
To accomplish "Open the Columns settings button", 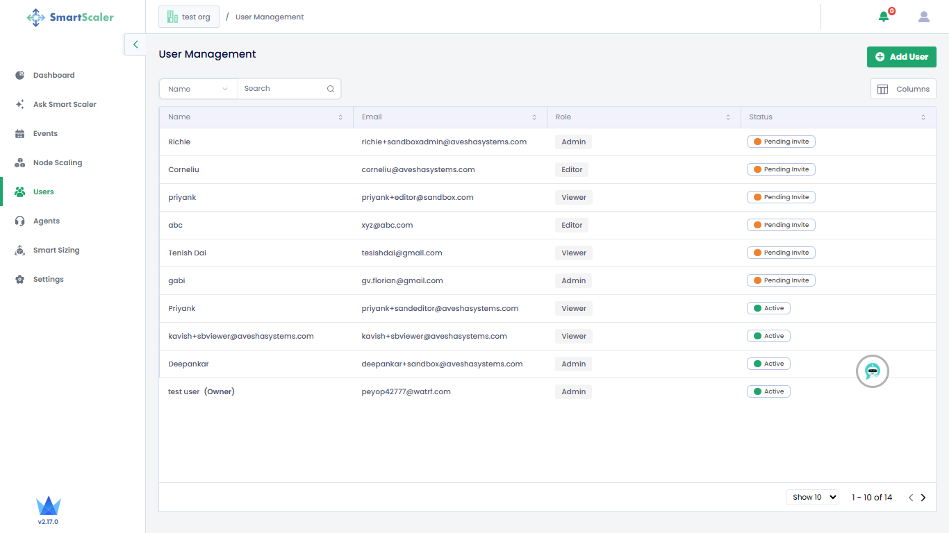I will 903,89.
